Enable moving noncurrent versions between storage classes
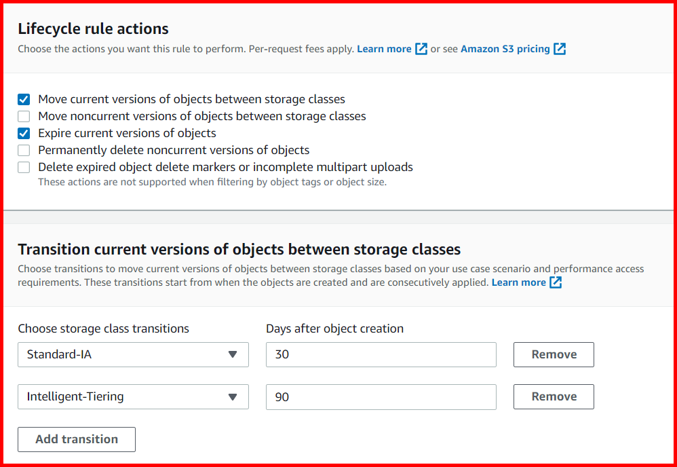Image resolution: width=677 pixels, height=467 pixels. [24, 116]
